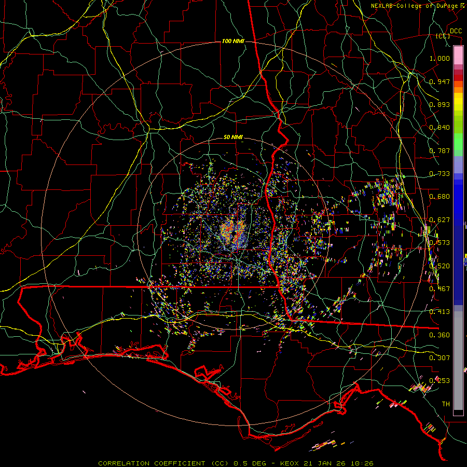Viewport: 467px width, 467px height.
Task: Click the 100 NMI range ring label
Action: (x=233, y=41)
